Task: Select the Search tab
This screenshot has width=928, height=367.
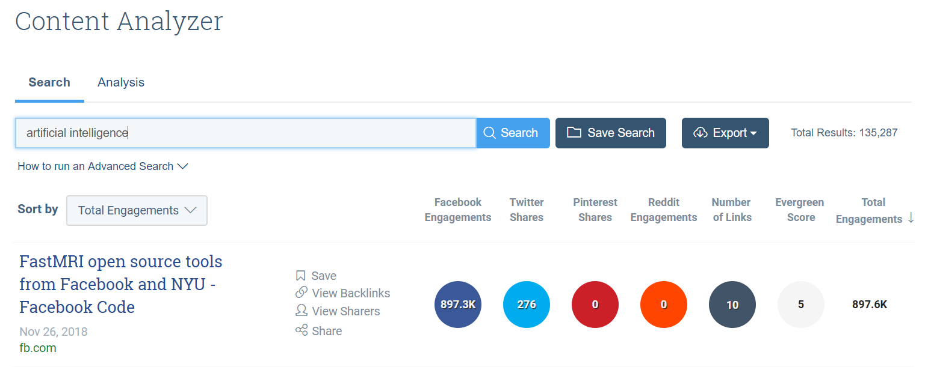Action: pos(49,82)
